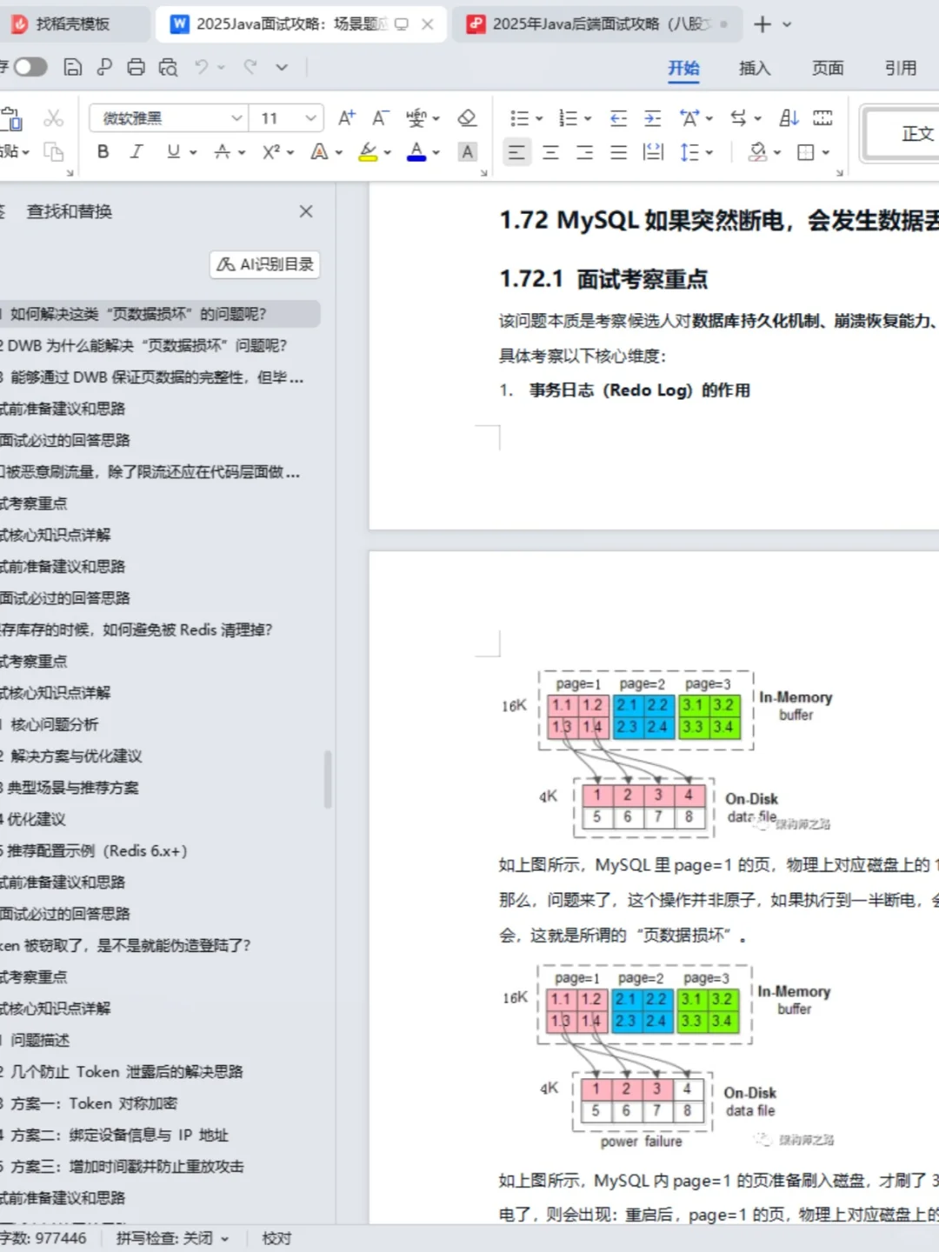Click word count 字数: 977446
The height and width of the screenshot is (1252, 939).
point(45,1238)
